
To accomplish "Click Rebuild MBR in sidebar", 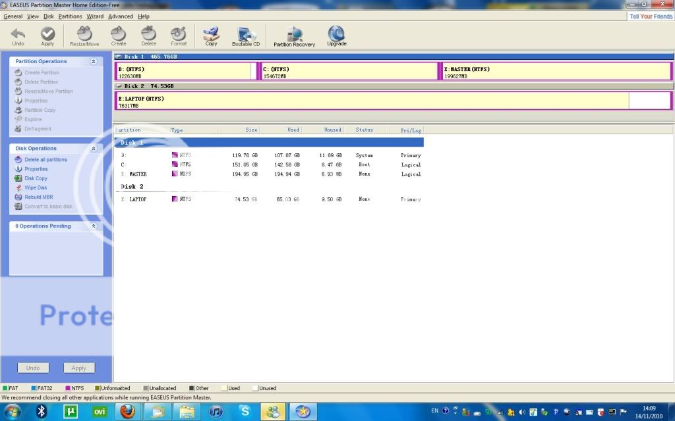I will [38, 197].
